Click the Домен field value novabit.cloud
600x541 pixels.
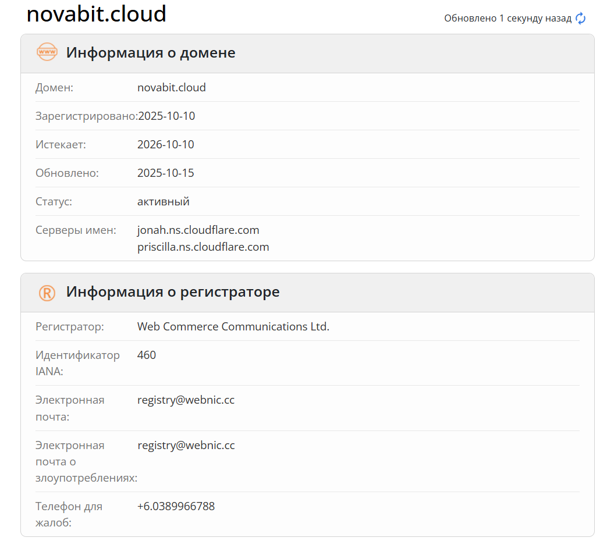tap(172, 87)
